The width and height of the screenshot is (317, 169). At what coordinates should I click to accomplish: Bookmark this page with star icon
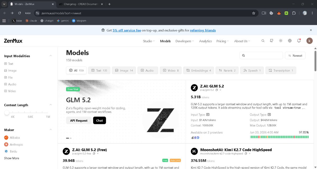(x=254, y=13)
